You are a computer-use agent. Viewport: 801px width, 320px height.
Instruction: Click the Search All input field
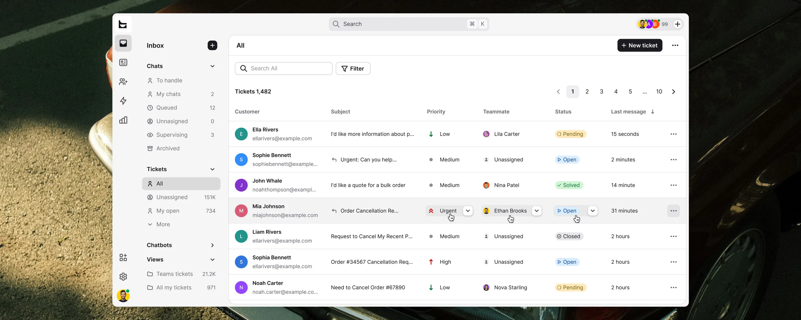(x=284, y=69)
